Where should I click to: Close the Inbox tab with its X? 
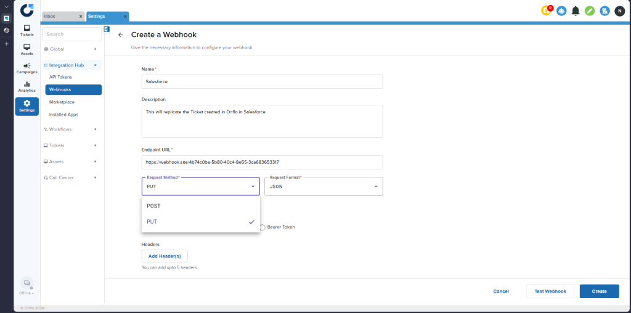[81, 17]
